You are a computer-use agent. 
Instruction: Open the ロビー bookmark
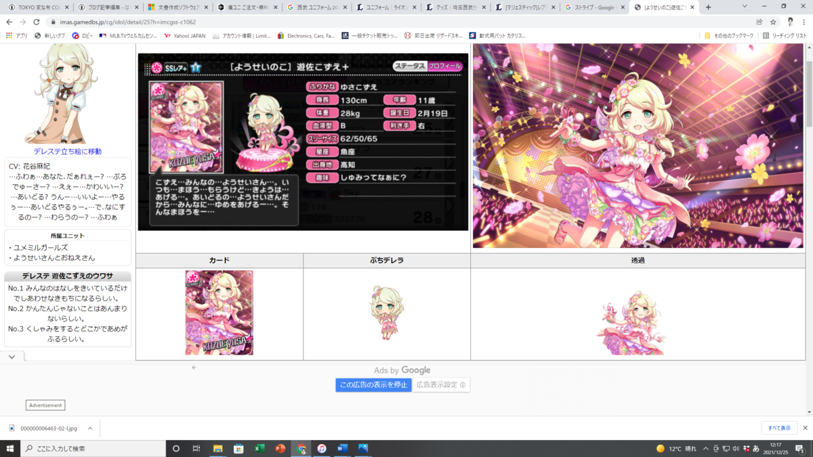(83, 35)
